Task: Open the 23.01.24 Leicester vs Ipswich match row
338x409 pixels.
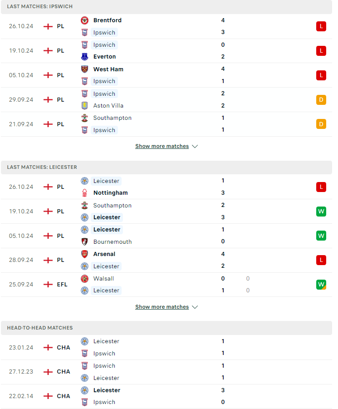Action: pyautogui.click(x=166, y=347)
